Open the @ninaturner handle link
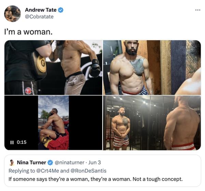This screenshot has height=191, width=205. coord(69,163)
